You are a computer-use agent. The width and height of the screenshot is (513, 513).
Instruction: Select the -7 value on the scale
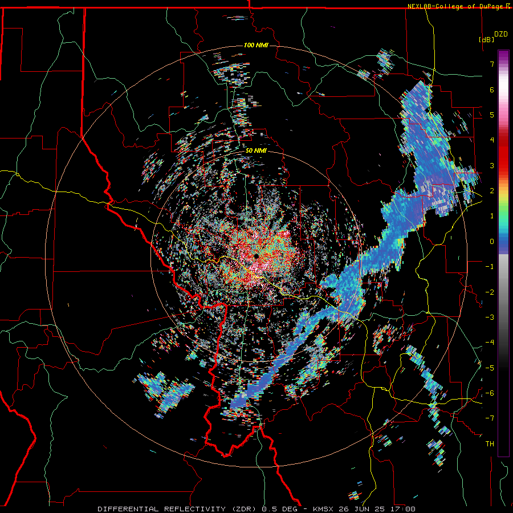click(x=490, y=418)
